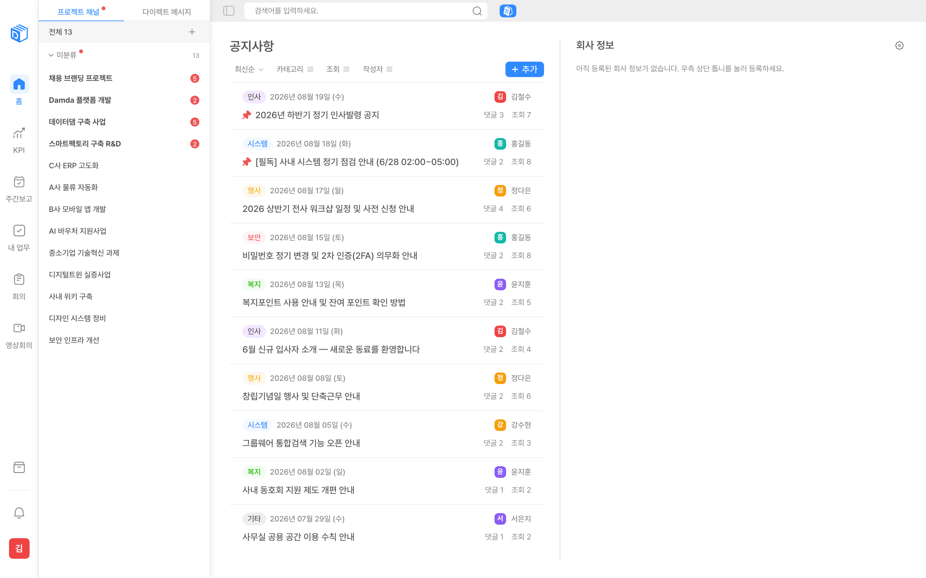Screen dimensions: 926x578
Task: Open the 보안 인프라 개선 channel
Action: click(124, 340)
